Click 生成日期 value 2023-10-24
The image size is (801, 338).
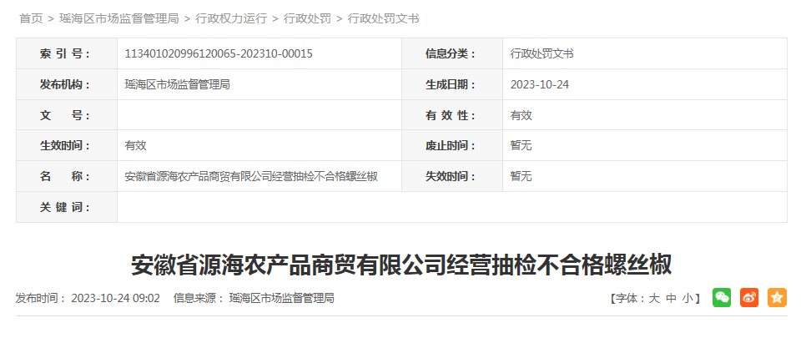click(540, 84)
